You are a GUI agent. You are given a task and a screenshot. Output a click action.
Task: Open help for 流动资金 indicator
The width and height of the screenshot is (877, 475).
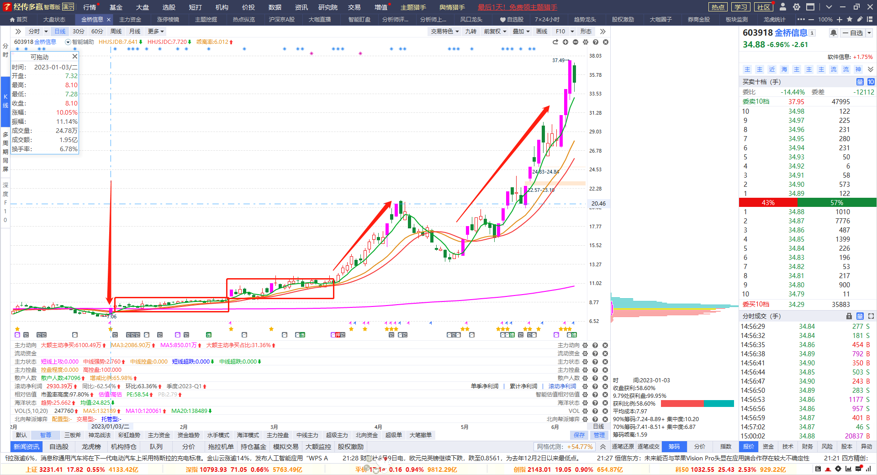(595, 354)
